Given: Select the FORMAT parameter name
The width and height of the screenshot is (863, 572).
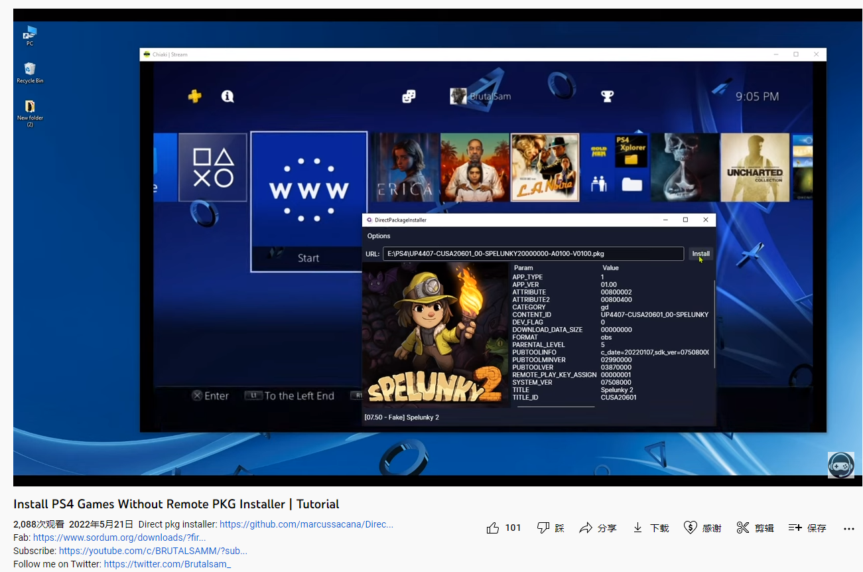Looking at the screenshot, I should point(525,337).
